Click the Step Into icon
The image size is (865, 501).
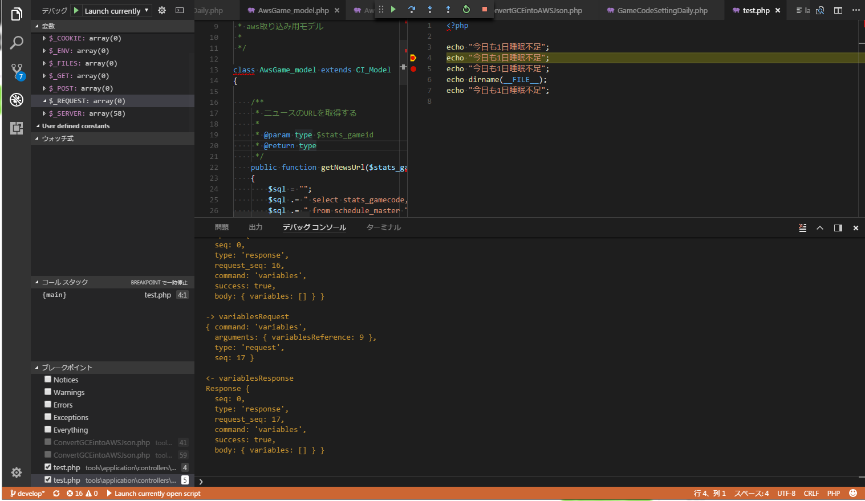pos(429,10)
